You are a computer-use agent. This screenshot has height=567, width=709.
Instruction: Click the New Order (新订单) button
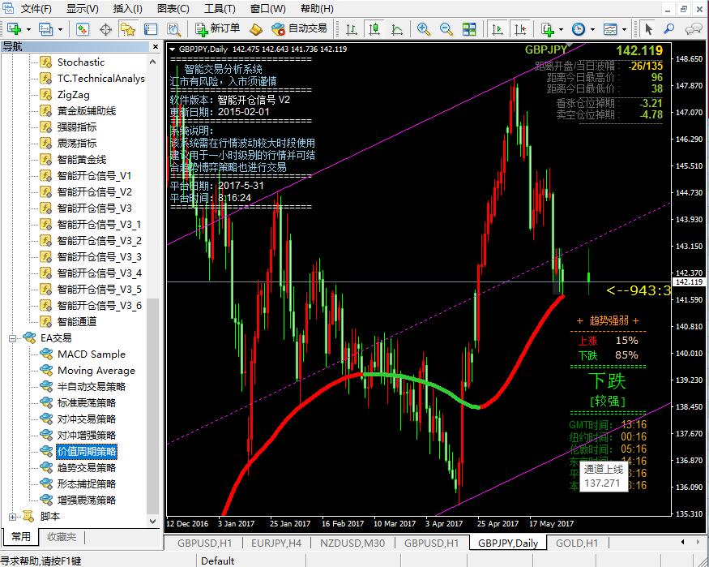coord(218,29)
